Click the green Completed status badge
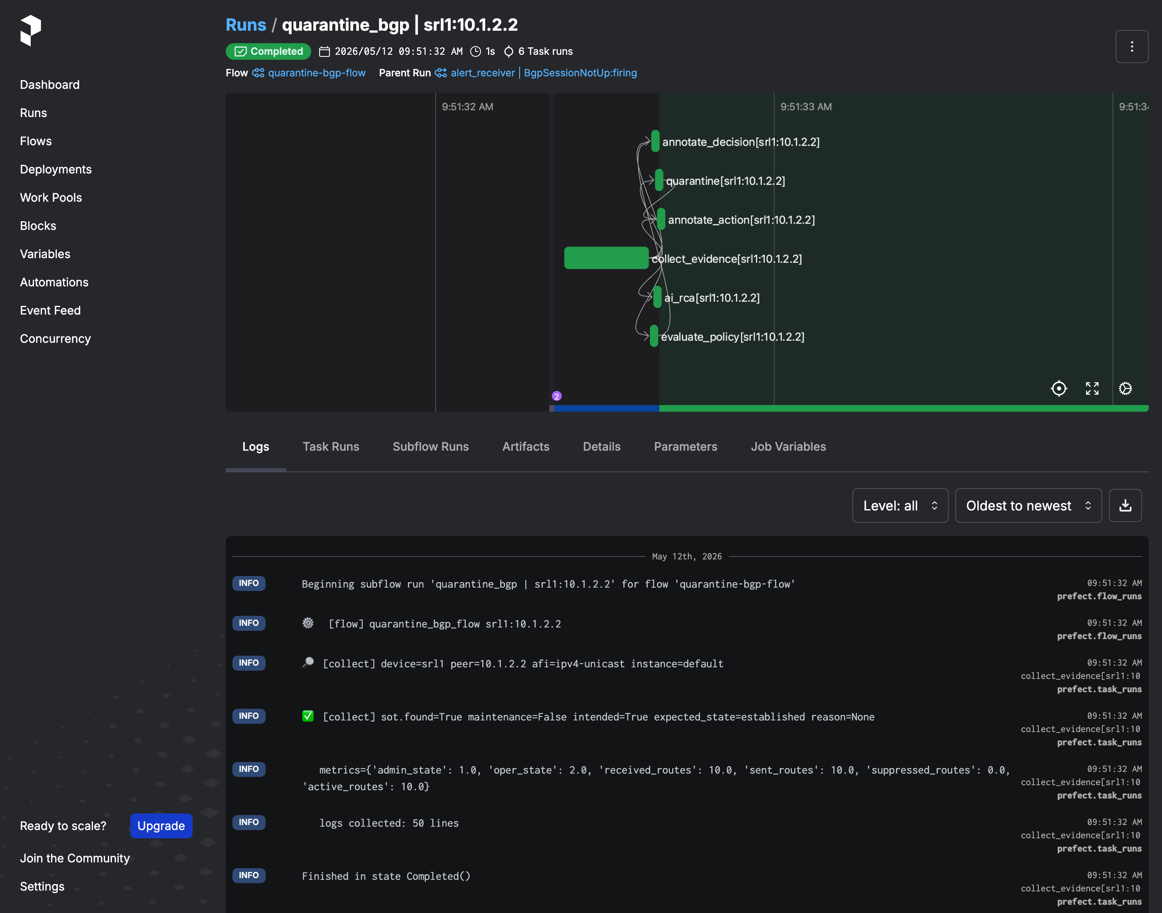Screen dimensions: 1162x913 [x=269, y=51]
